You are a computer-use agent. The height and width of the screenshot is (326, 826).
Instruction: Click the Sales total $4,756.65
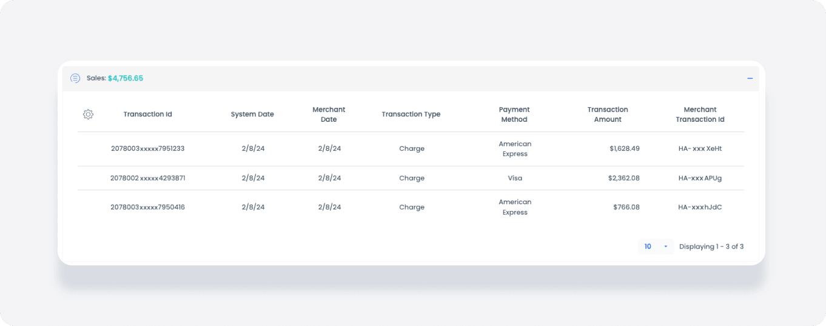[x=126, y=78]
